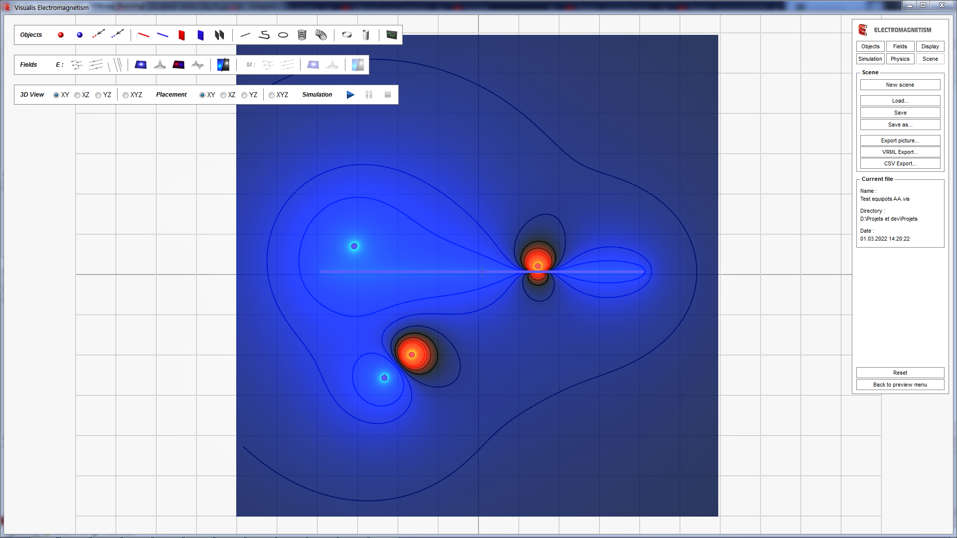Select XYZ option for 3D View
Image resolution: width=957 pixels, height=538 pixels.
[126, 95]
